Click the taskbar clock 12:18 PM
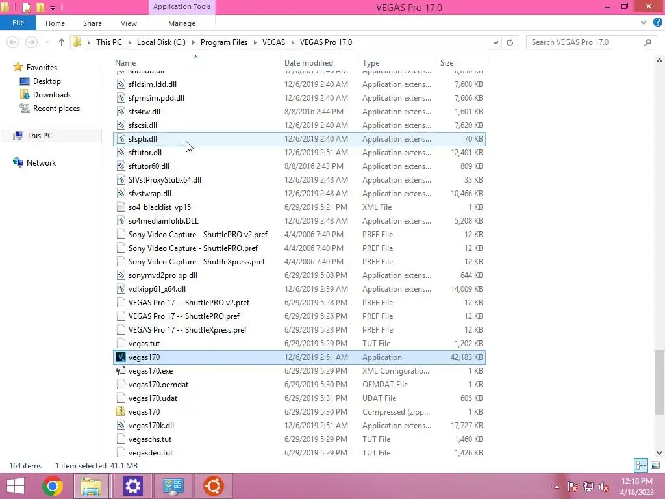 636,481
